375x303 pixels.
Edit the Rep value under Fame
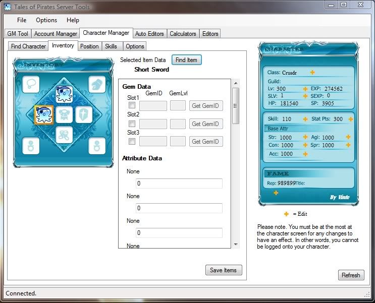tap(276, 193)
